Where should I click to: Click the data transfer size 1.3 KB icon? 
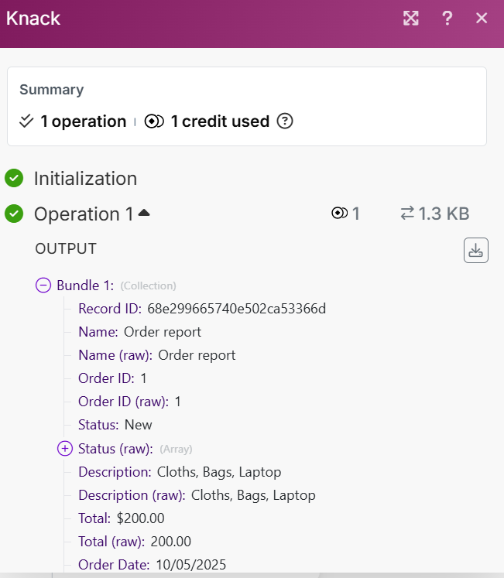point(406,214)
